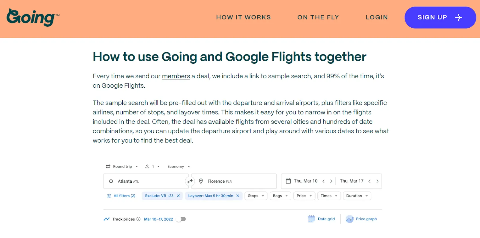
Task: Swap origin and destination airports icon
Action: pyautogui.click(x=190, y=181)
